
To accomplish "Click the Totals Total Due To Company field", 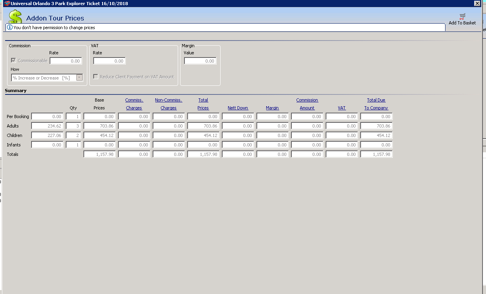I will tap(376, 154).
